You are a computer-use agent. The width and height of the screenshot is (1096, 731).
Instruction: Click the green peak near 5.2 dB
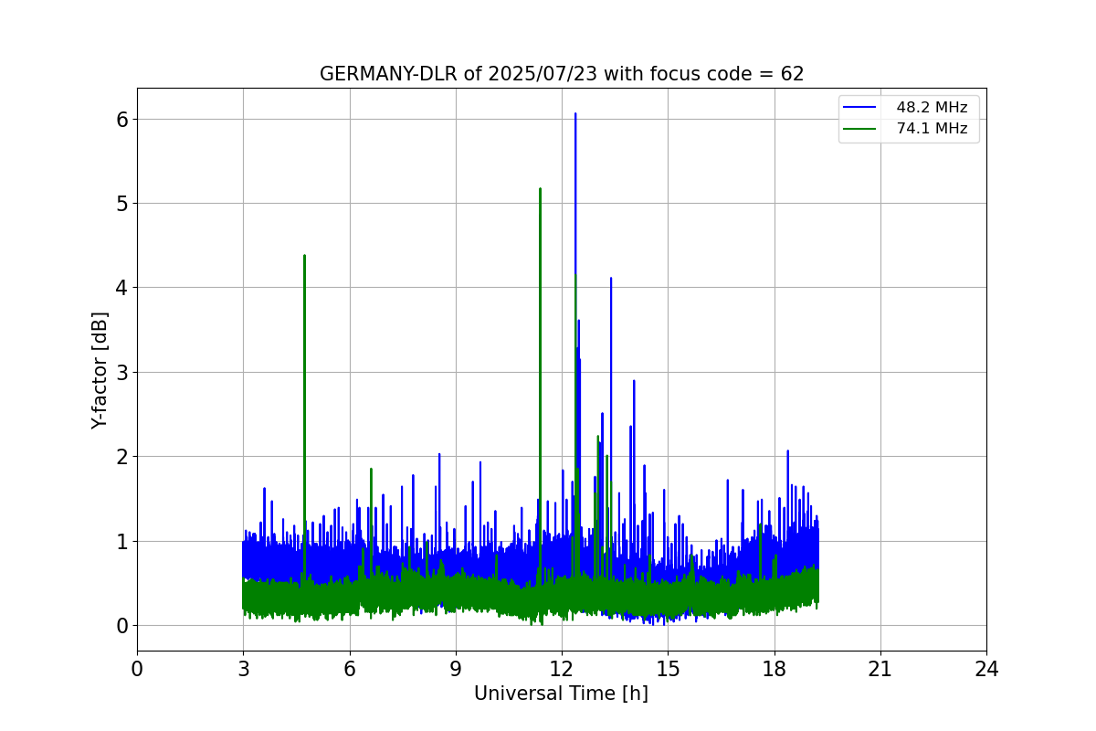pyautogui.click(x=540, y=190)
